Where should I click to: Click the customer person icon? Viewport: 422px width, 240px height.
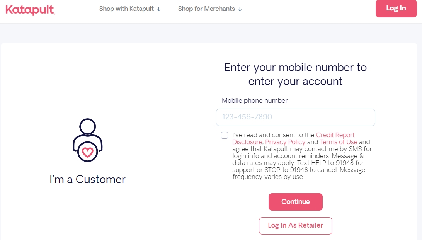[87, 140]
